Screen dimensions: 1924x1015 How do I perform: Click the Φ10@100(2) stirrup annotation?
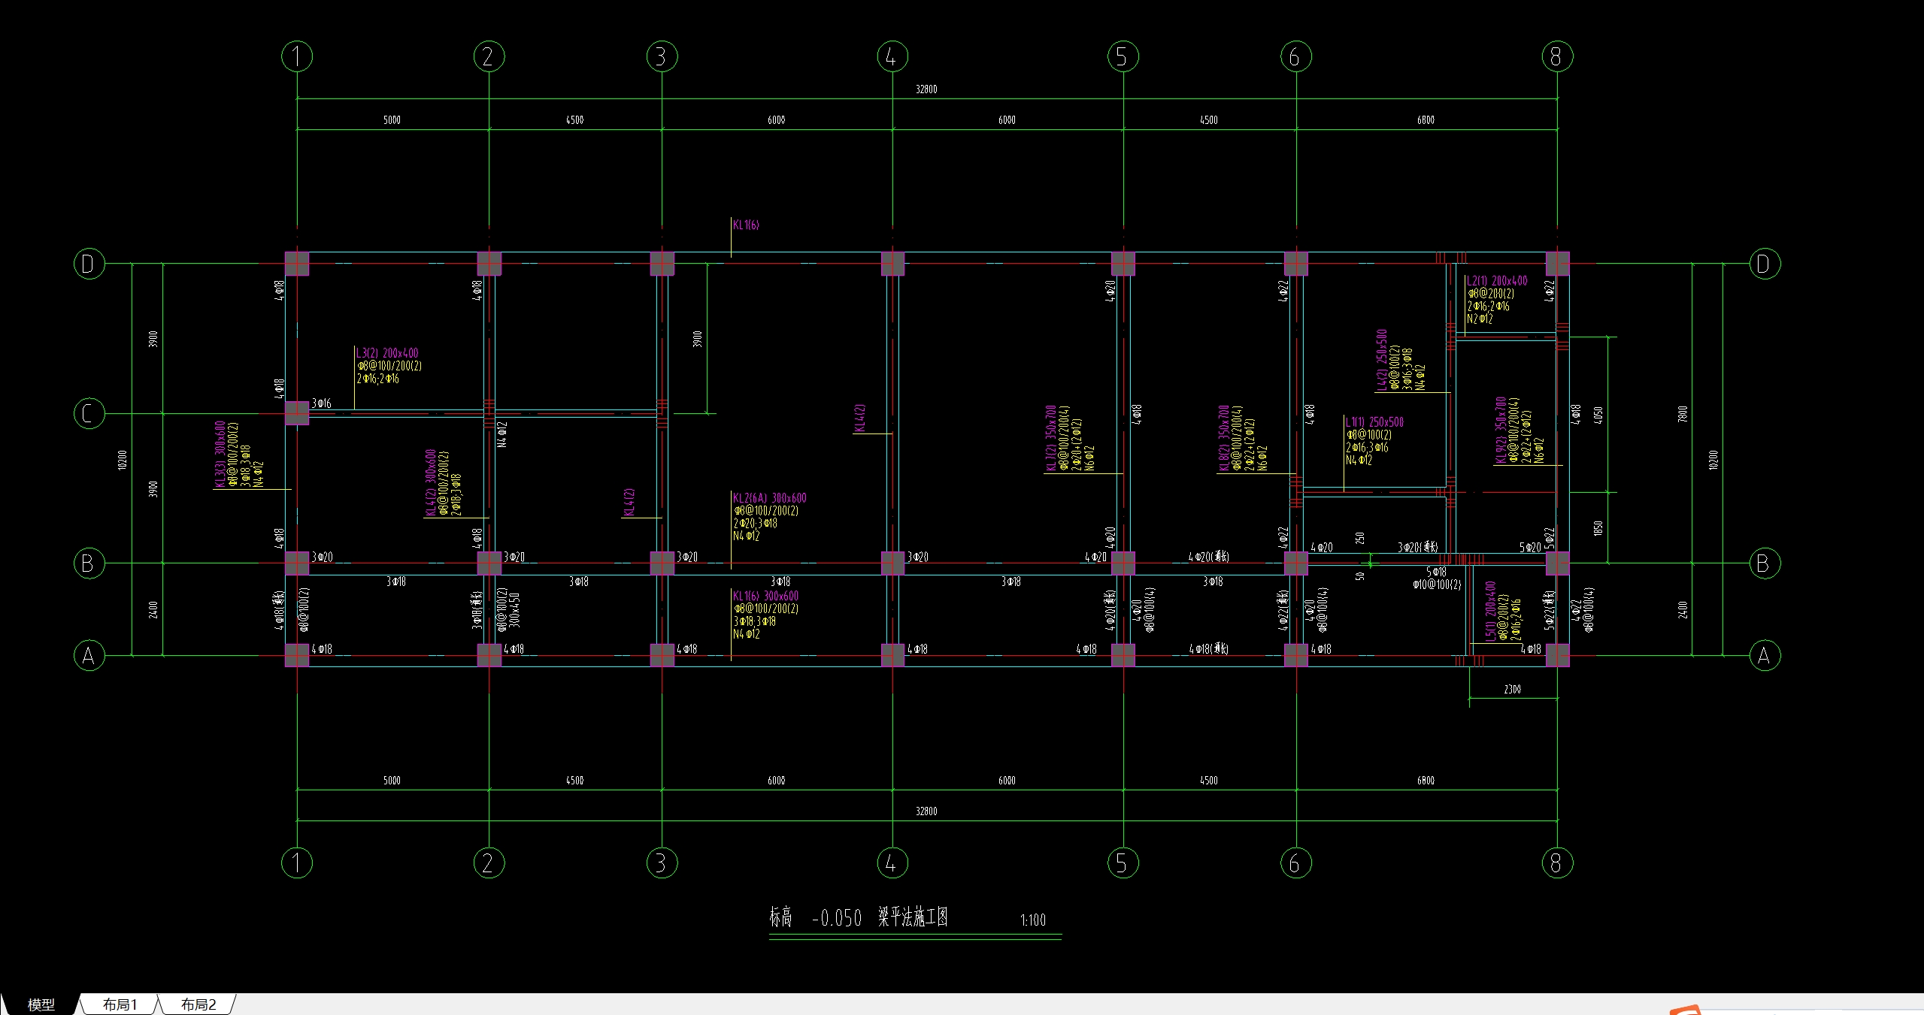tap(1437, 585)
